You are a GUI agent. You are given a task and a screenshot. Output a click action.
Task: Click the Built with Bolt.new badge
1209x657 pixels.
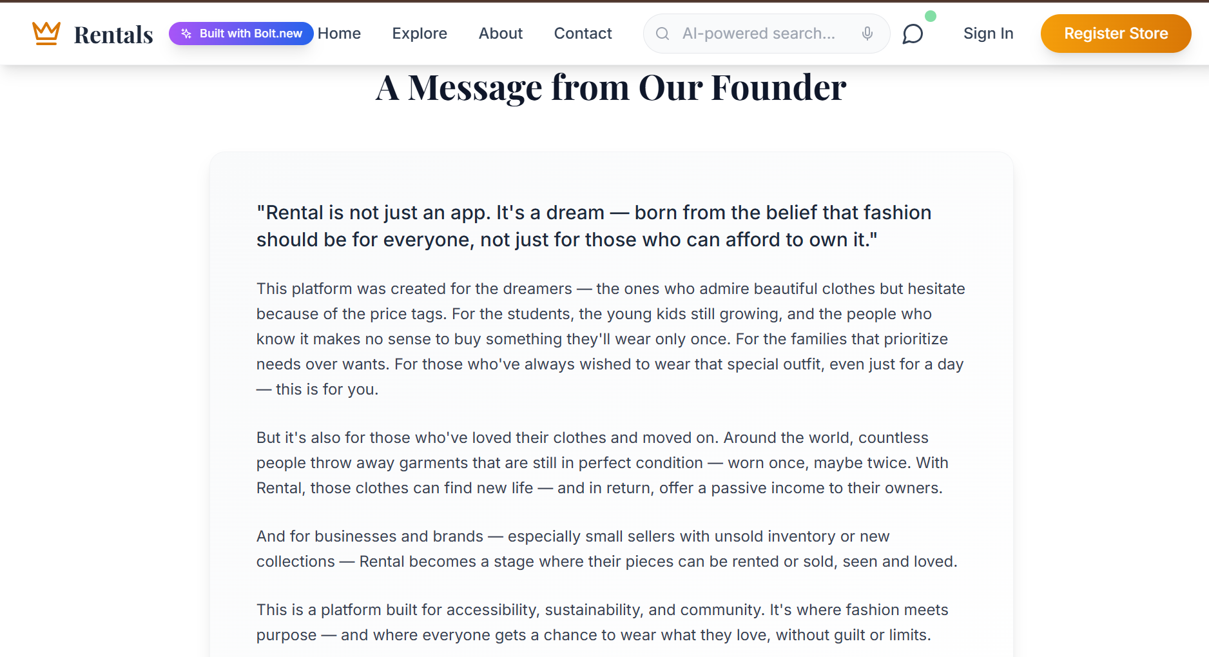tap(241, 34)
